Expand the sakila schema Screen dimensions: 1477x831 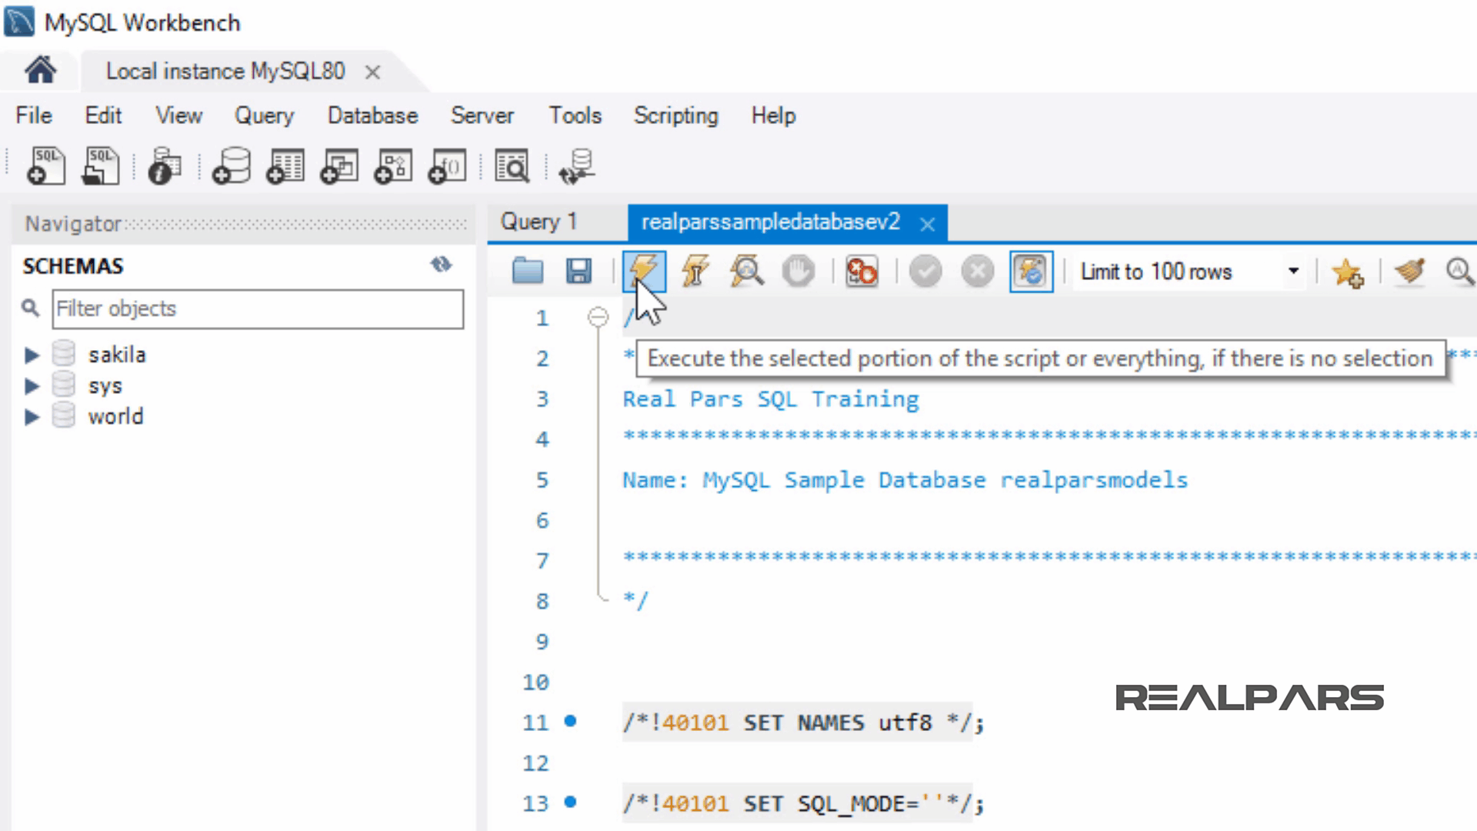32,355
